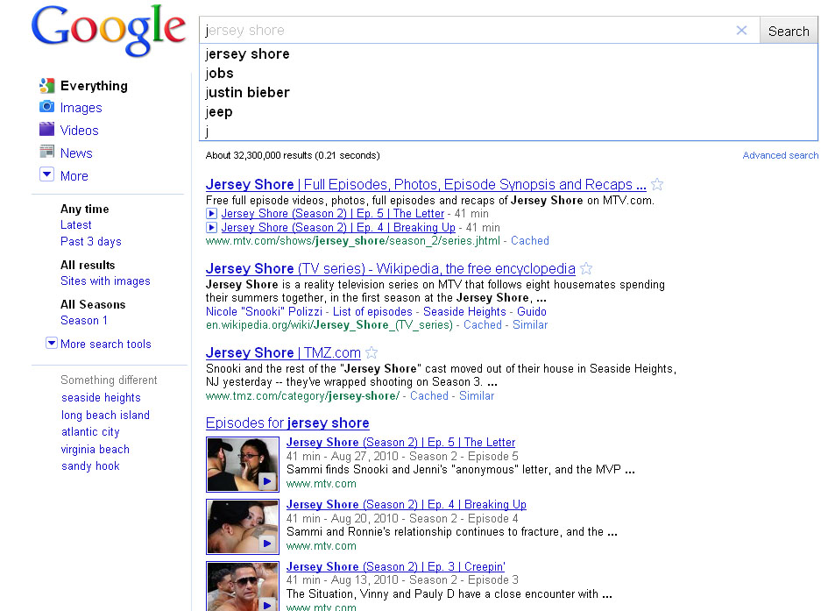Search for long beach island

105,416
